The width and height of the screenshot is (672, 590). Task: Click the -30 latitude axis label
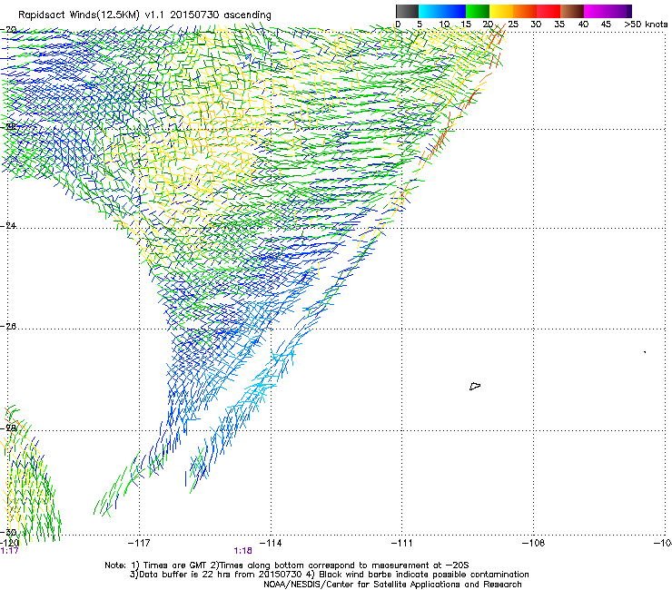click(9, 532)
